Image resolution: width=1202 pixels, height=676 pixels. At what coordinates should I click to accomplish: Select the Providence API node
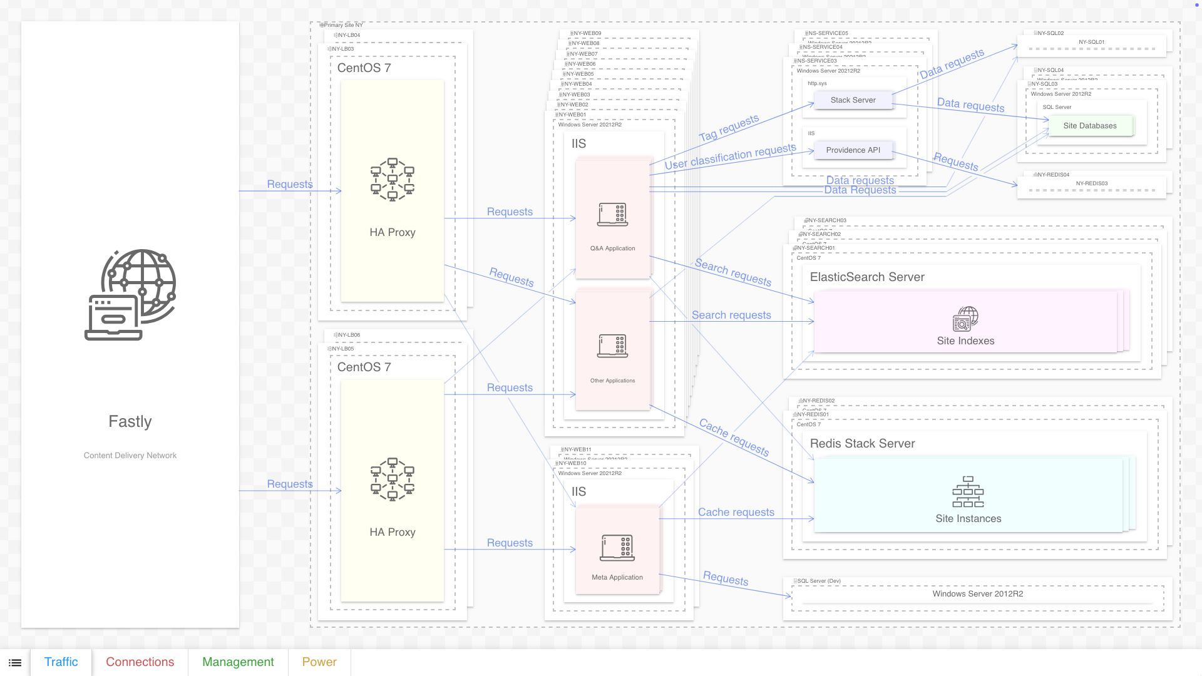coord(853,150)
